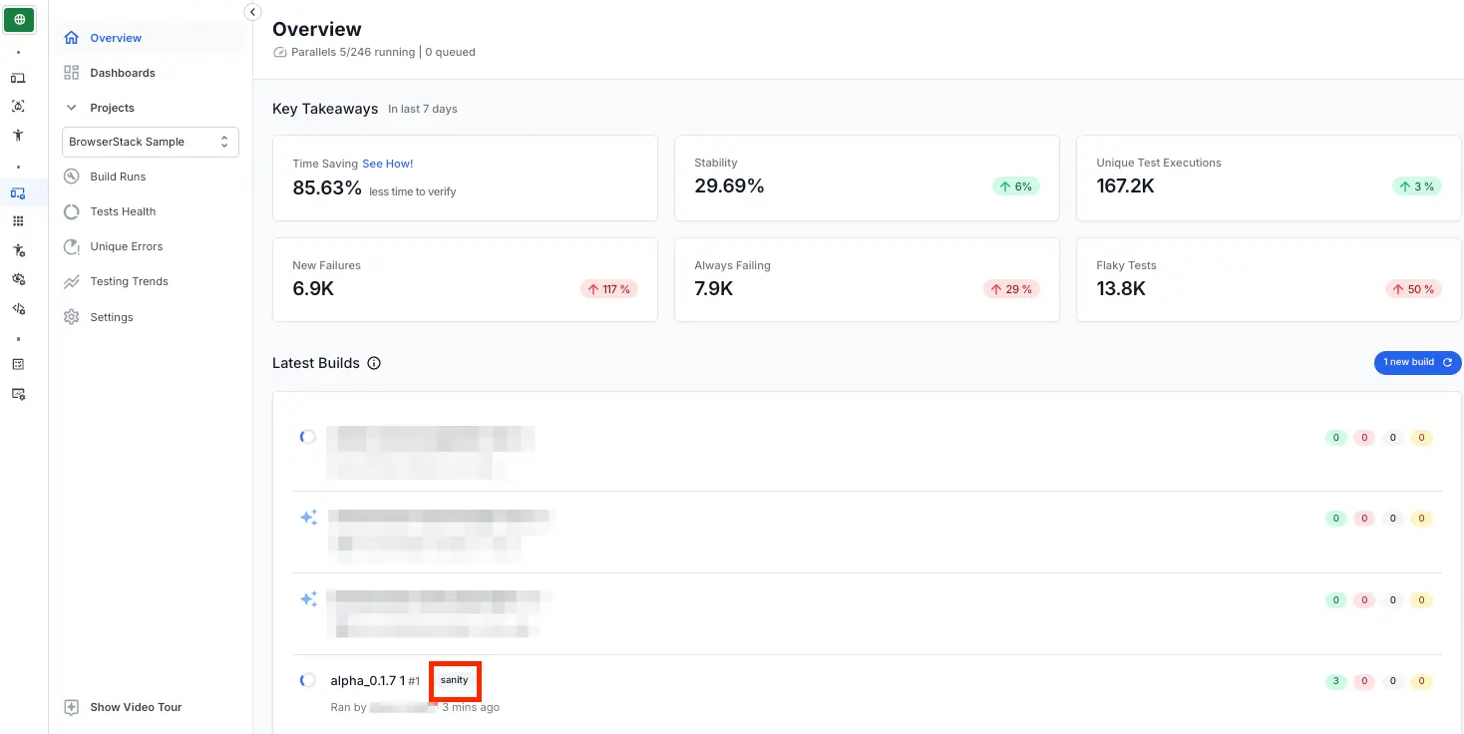This screenshot has width=1464, height=734.
Task: Open the alpha_0.1.7 1 build name
Action: [367, 681]
